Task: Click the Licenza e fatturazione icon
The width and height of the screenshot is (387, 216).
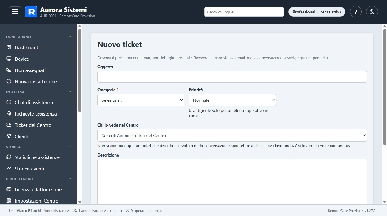Action: click(9, 189)
